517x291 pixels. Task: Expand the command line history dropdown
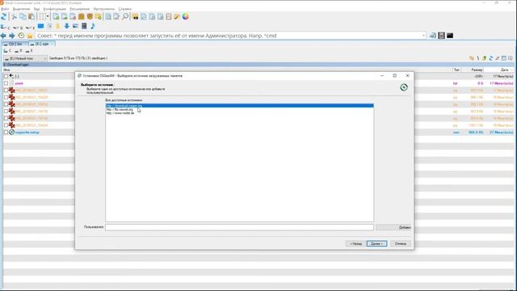click(x=423, y=36)
